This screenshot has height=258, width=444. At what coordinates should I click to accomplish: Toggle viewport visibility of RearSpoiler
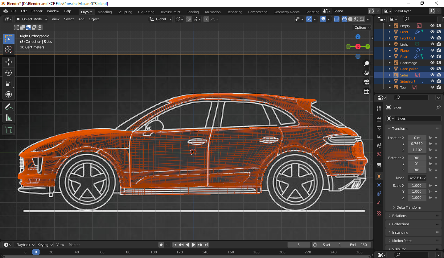432,69
